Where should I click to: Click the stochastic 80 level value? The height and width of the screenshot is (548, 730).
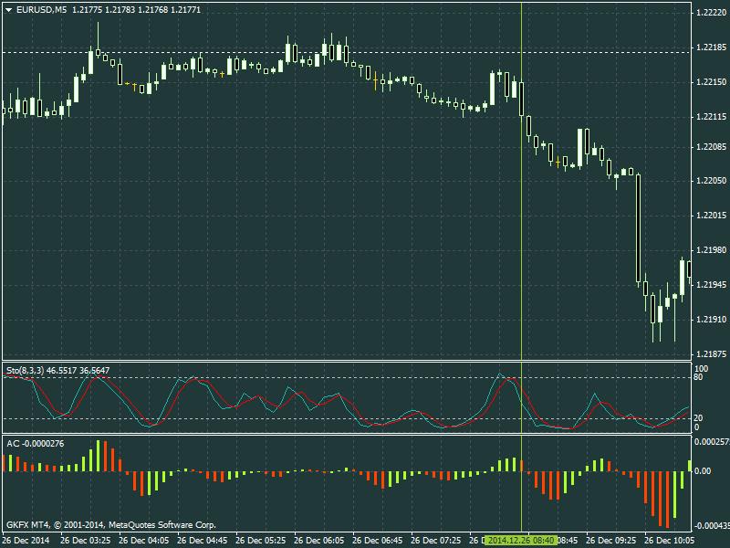click(700, 376)
